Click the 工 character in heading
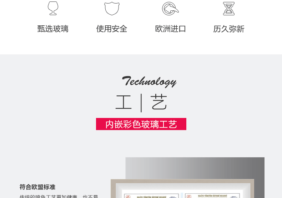The image size is (282, 198). click(124, 102)
